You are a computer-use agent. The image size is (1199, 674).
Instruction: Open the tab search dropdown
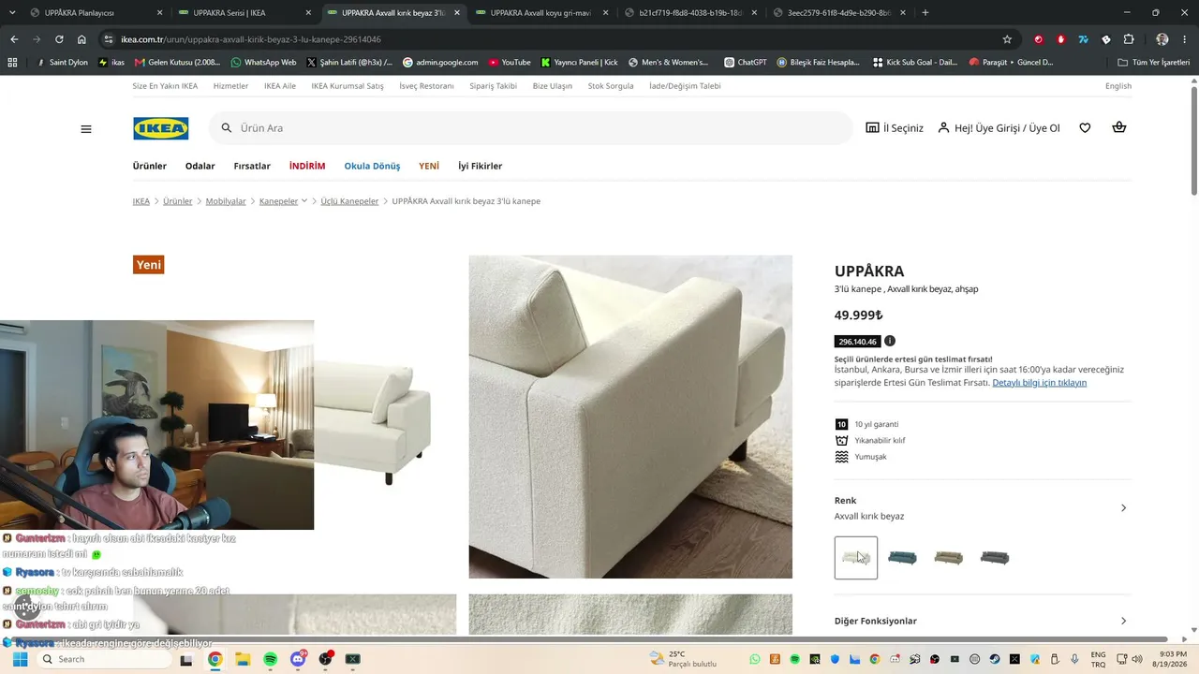(13, 13)
